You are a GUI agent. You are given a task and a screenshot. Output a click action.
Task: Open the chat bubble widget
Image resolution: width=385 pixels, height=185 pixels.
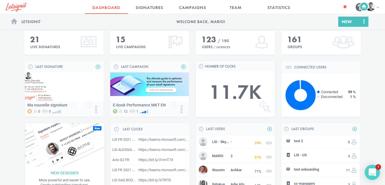372,172
